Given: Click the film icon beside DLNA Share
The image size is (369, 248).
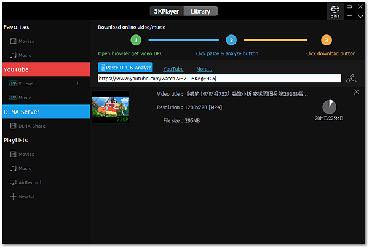Looking at the screenshot, I should [x=13, y=126].
